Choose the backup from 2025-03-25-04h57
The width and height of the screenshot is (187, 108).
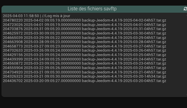pyautogui.click(x=84, y=55)
